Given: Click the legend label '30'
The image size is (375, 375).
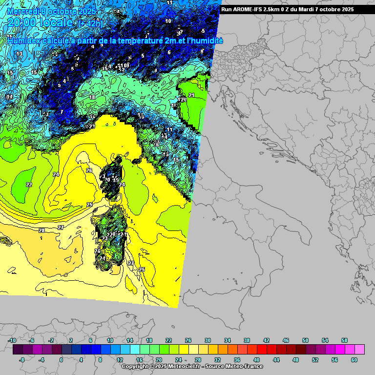Looking at the screenshot, I should pos(208,340).
